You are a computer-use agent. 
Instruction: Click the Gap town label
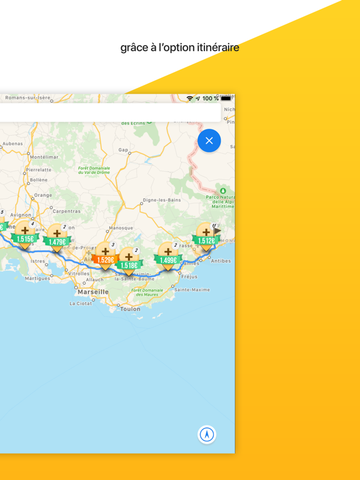click(x=123, y=150)
